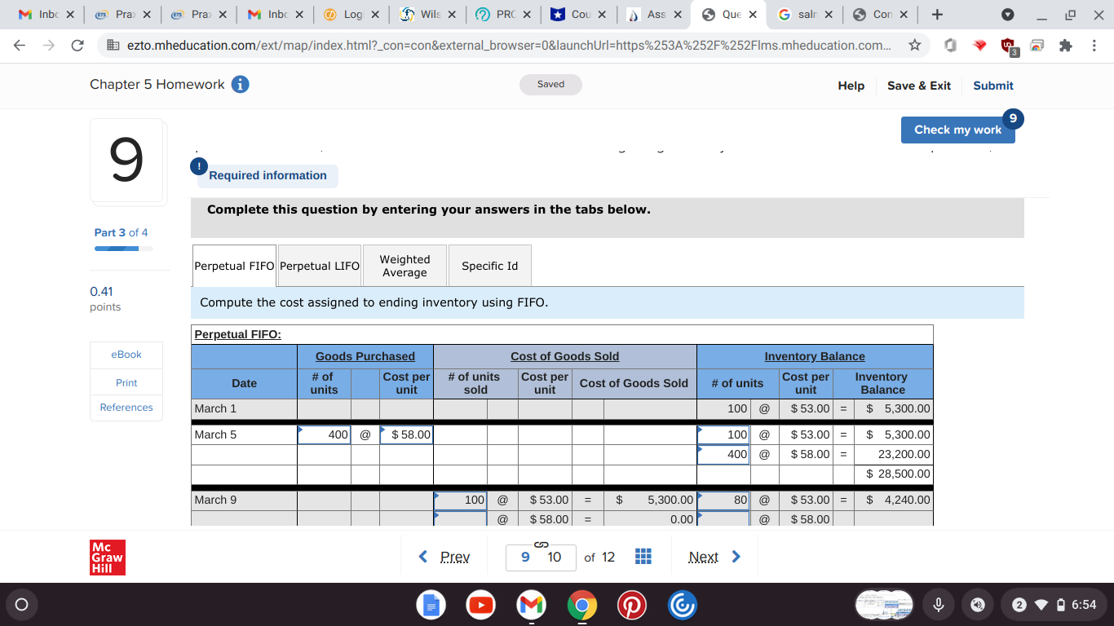
Task: Launch YouTube from the shelf
Action: click(482, 605)
